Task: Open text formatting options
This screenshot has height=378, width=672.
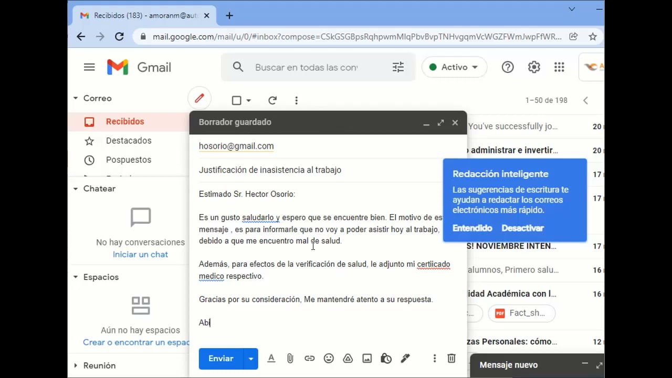Action: coord(271,358)
